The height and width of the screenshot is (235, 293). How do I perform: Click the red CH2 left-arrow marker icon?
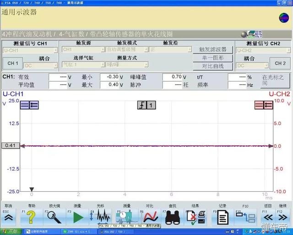(268, 105)
